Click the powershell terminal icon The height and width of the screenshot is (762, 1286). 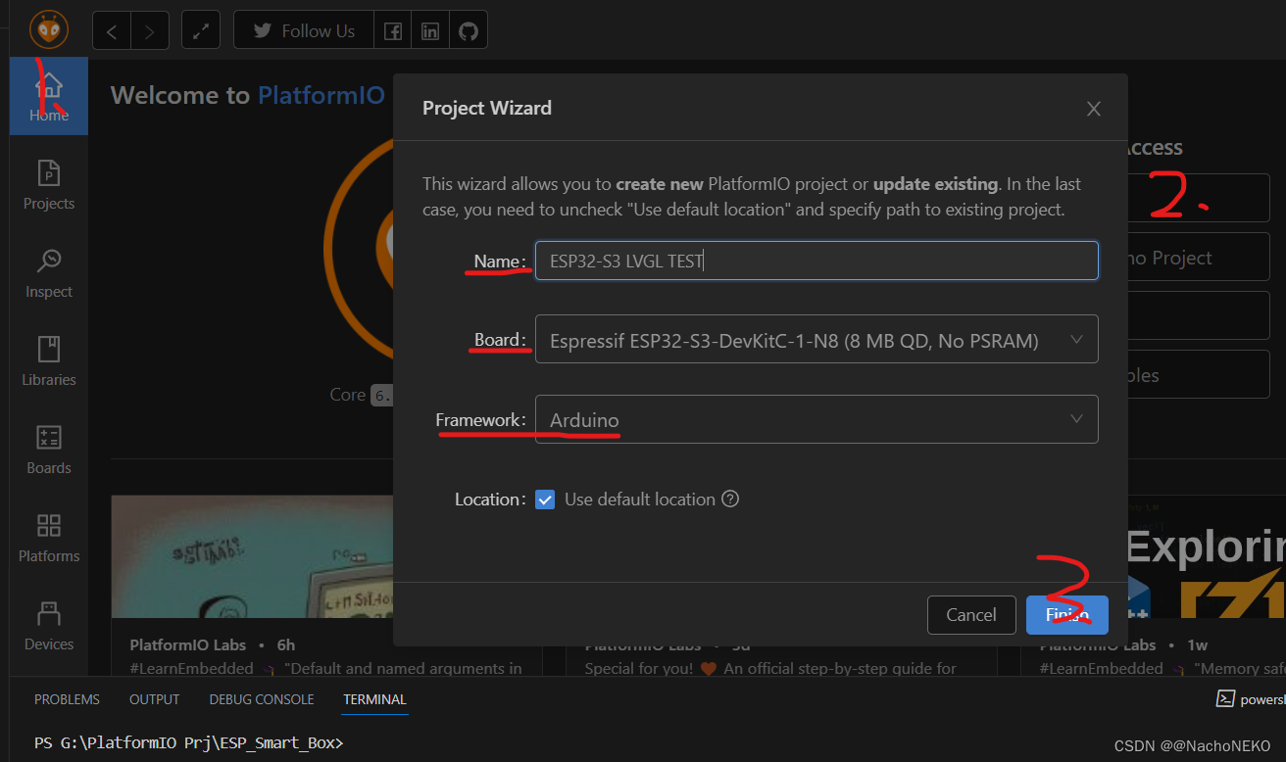point(1224,698)
